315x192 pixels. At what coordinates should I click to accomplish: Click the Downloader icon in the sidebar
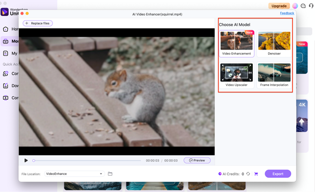(x=6, y=86)
